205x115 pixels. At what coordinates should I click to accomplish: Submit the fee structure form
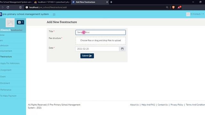click(87, 56)
